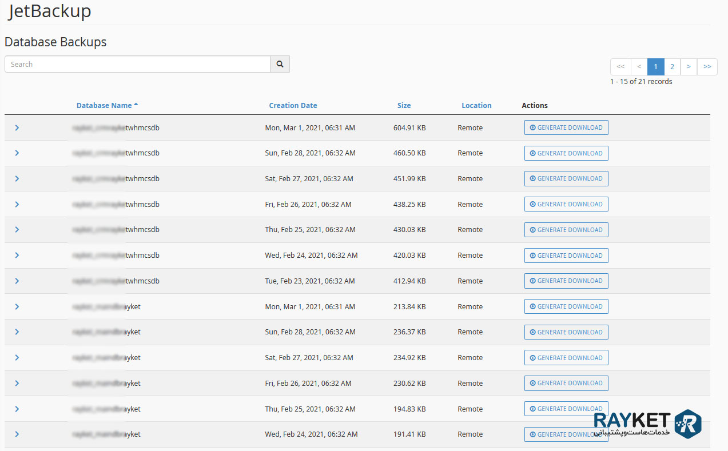This screenshot has height=451, width=728.
Task: Jump to the last page using the double-right arrows
Action: [x=707, y=66]
